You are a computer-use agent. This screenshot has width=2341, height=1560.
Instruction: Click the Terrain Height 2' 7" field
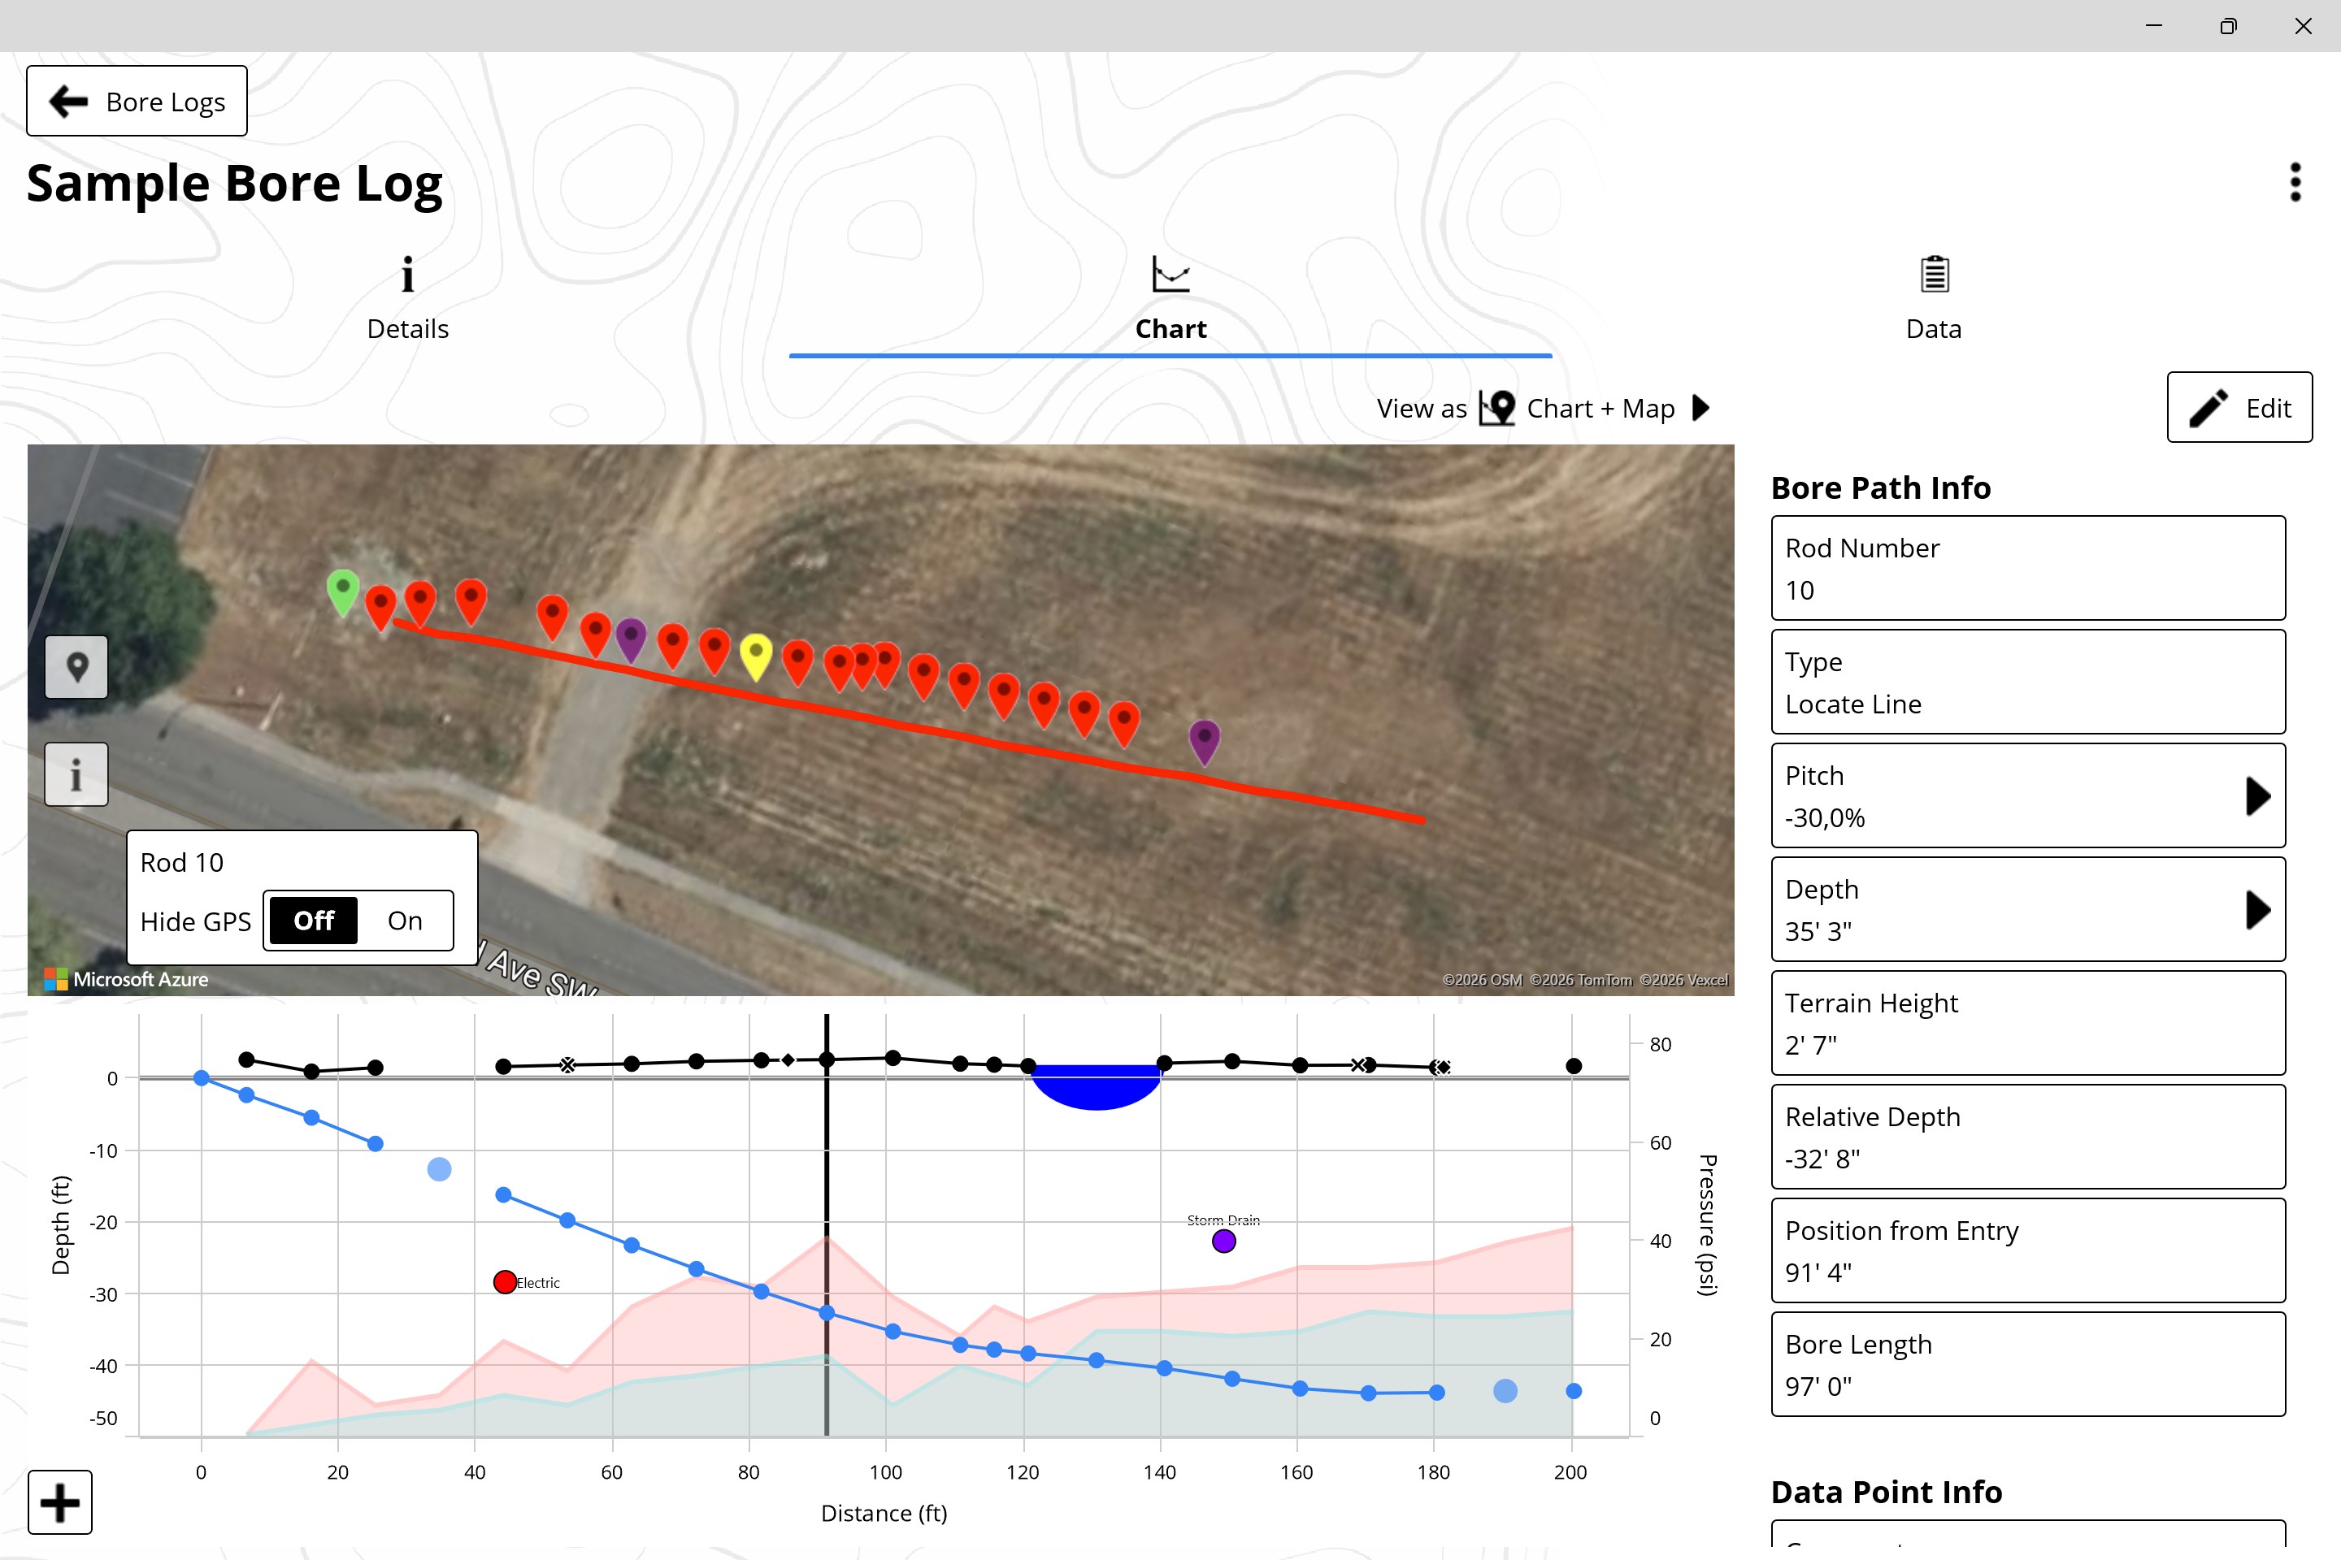tap(2027, 1024)
